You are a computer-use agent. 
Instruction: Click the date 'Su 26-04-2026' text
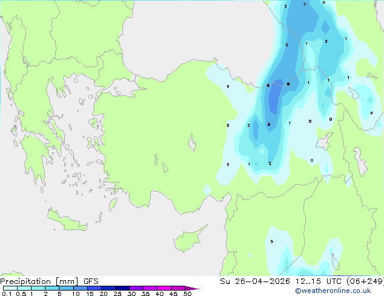pos(255,282)
